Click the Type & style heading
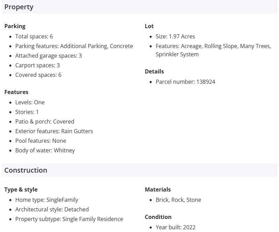Viewport: 279px width, 232px height. [x=21, y=189]
